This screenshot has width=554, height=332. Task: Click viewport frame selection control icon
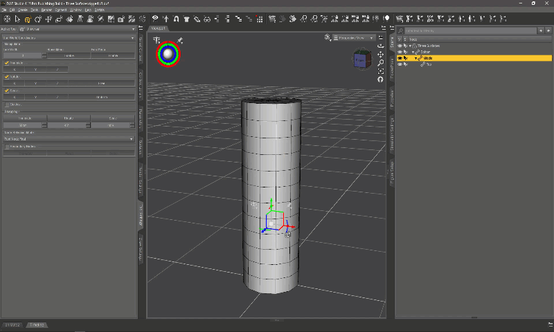380,71
